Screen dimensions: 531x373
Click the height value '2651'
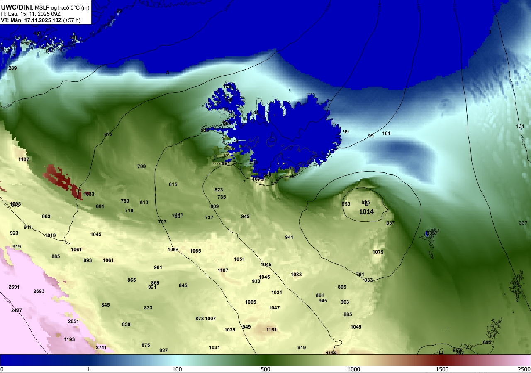click(x=73, y=321)
